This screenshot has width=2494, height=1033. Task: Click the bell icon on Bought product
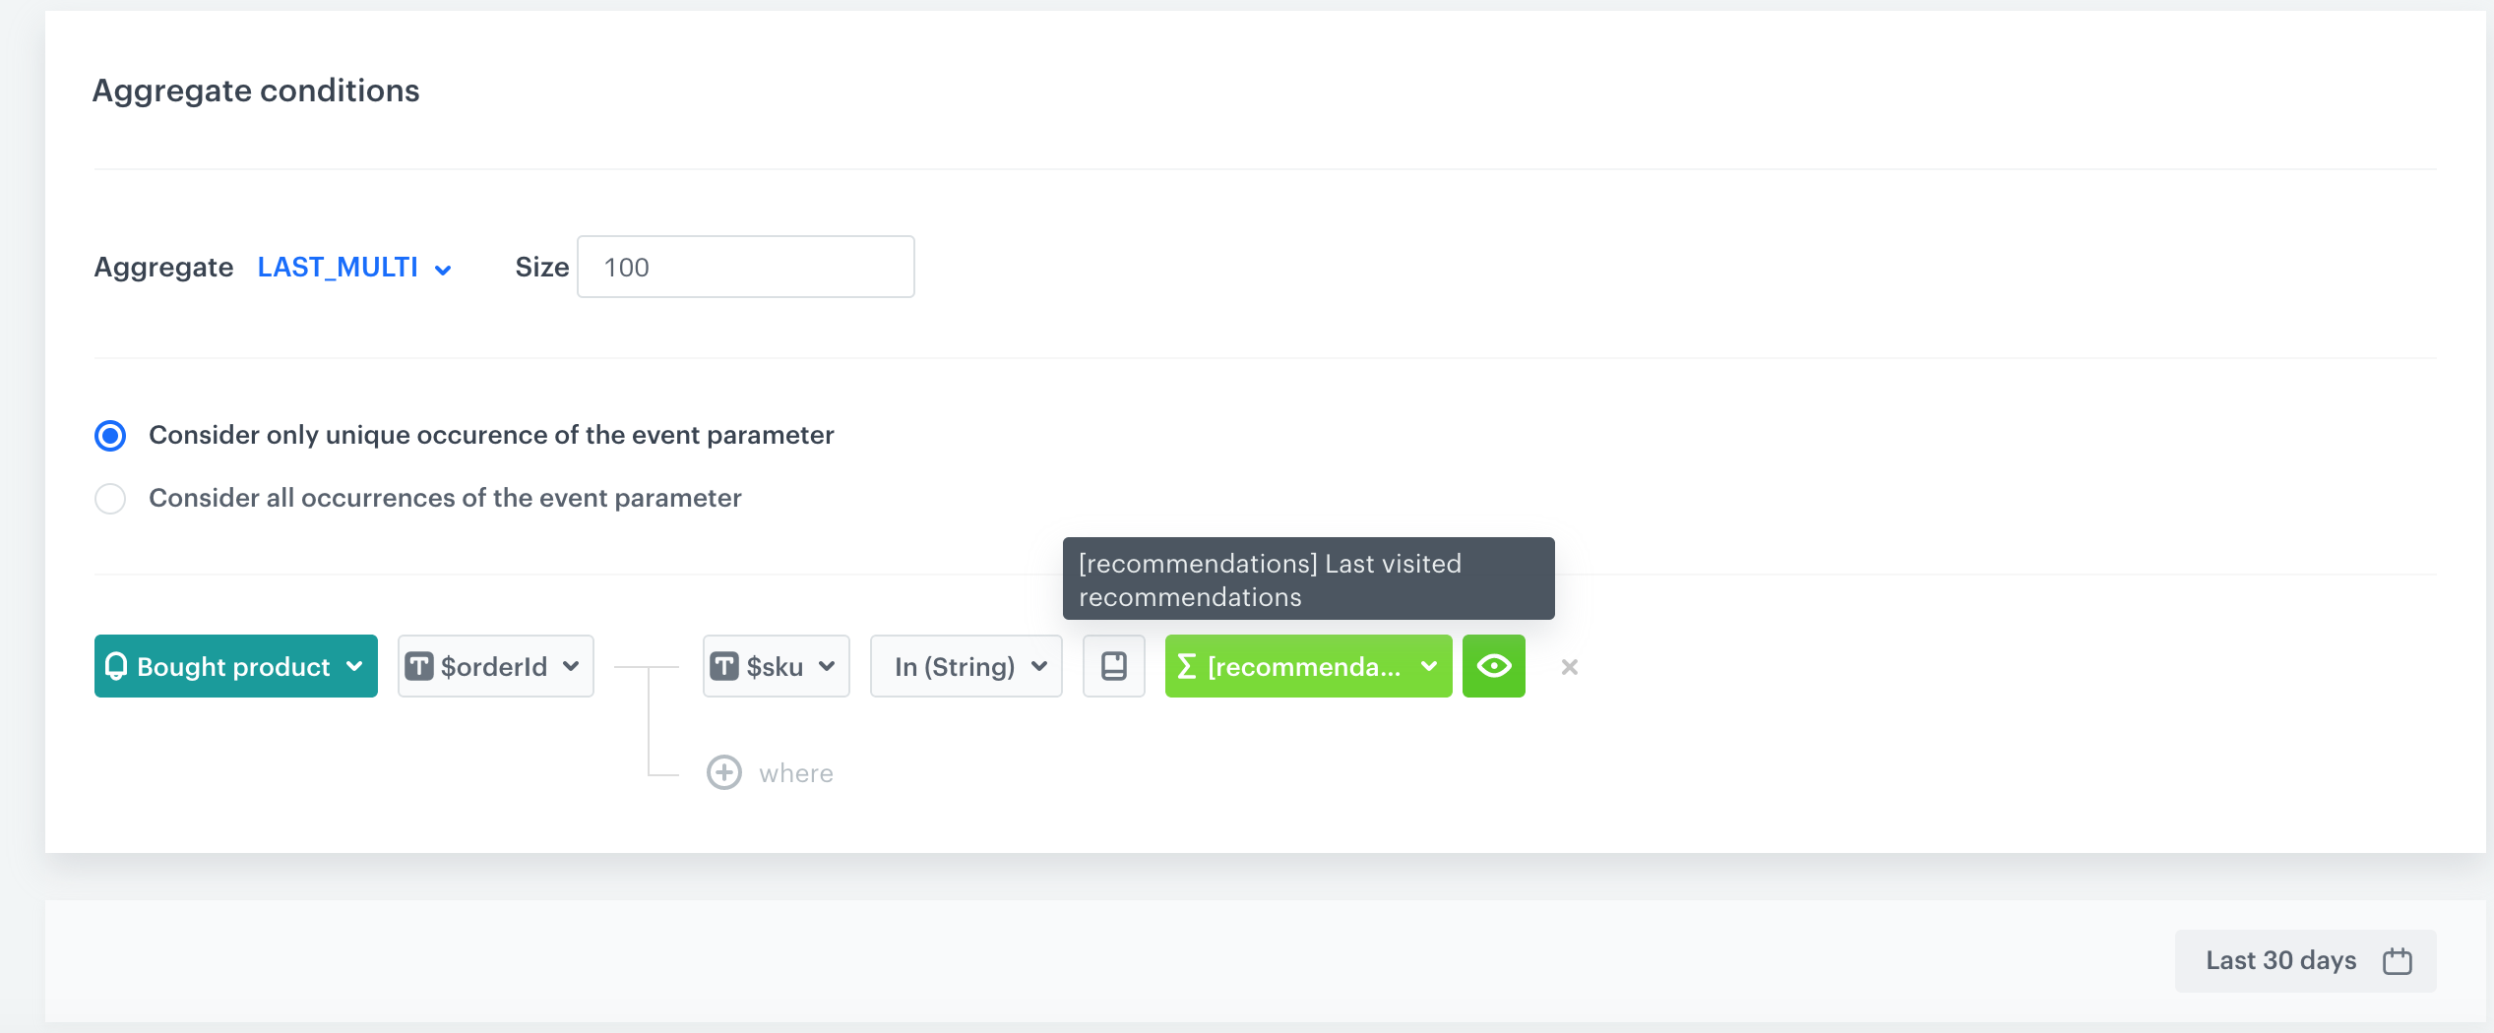coord(116,666)
